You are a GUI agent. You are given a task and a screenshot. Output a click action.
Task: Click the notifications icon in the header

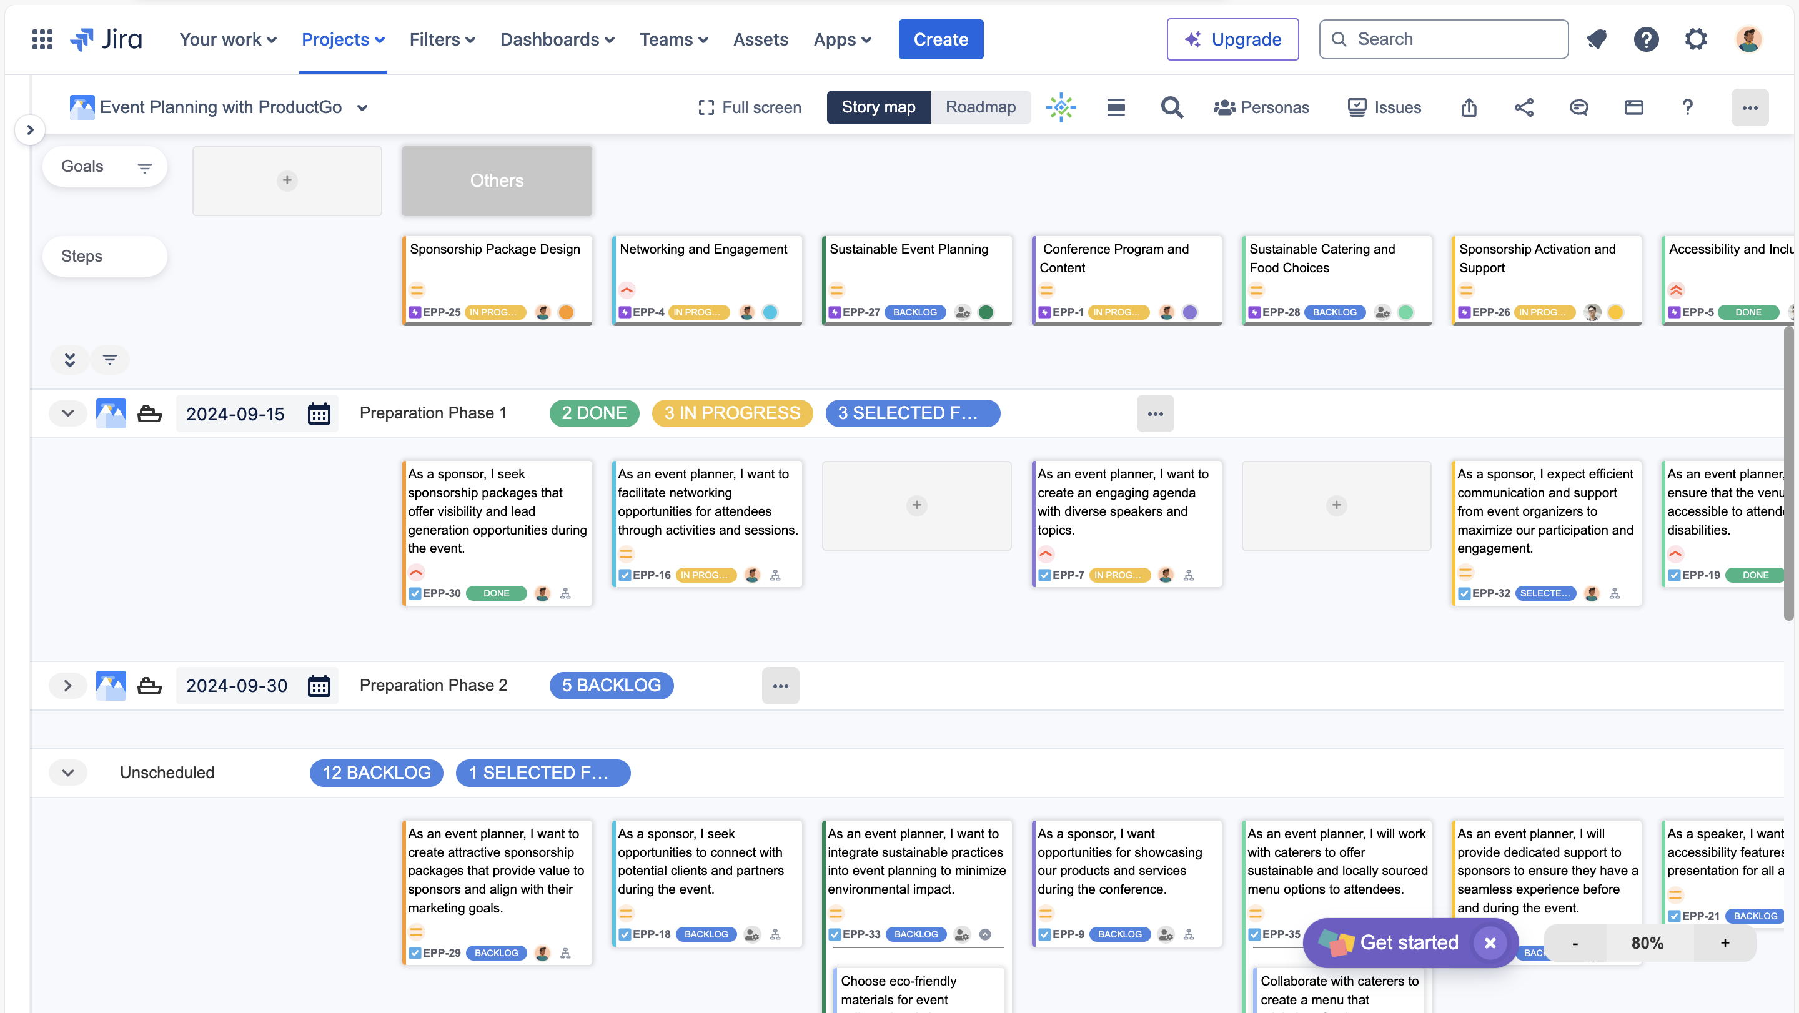(x=1597, y=39)
